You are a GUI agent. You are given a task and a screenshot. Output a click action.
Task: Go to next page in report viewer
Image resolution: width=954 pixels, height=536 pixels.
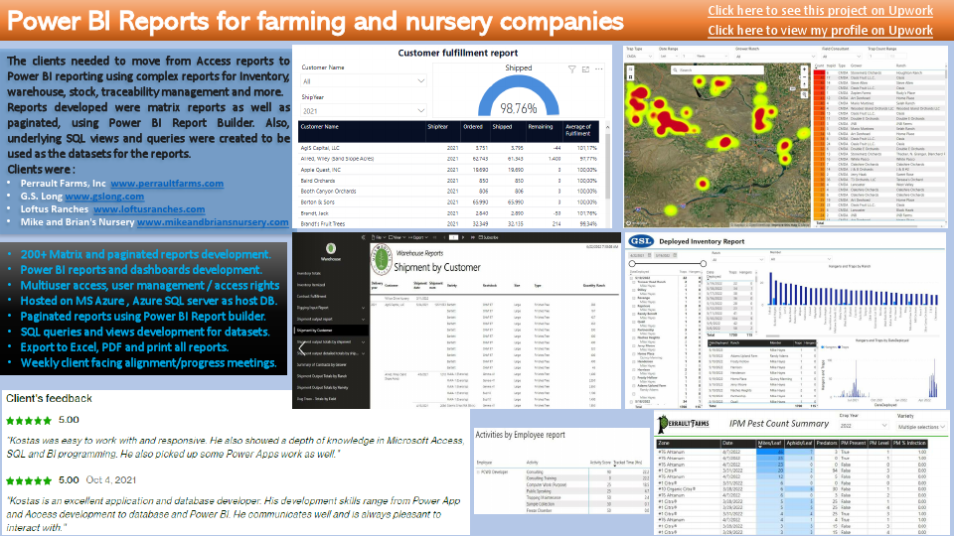(463, 237)
